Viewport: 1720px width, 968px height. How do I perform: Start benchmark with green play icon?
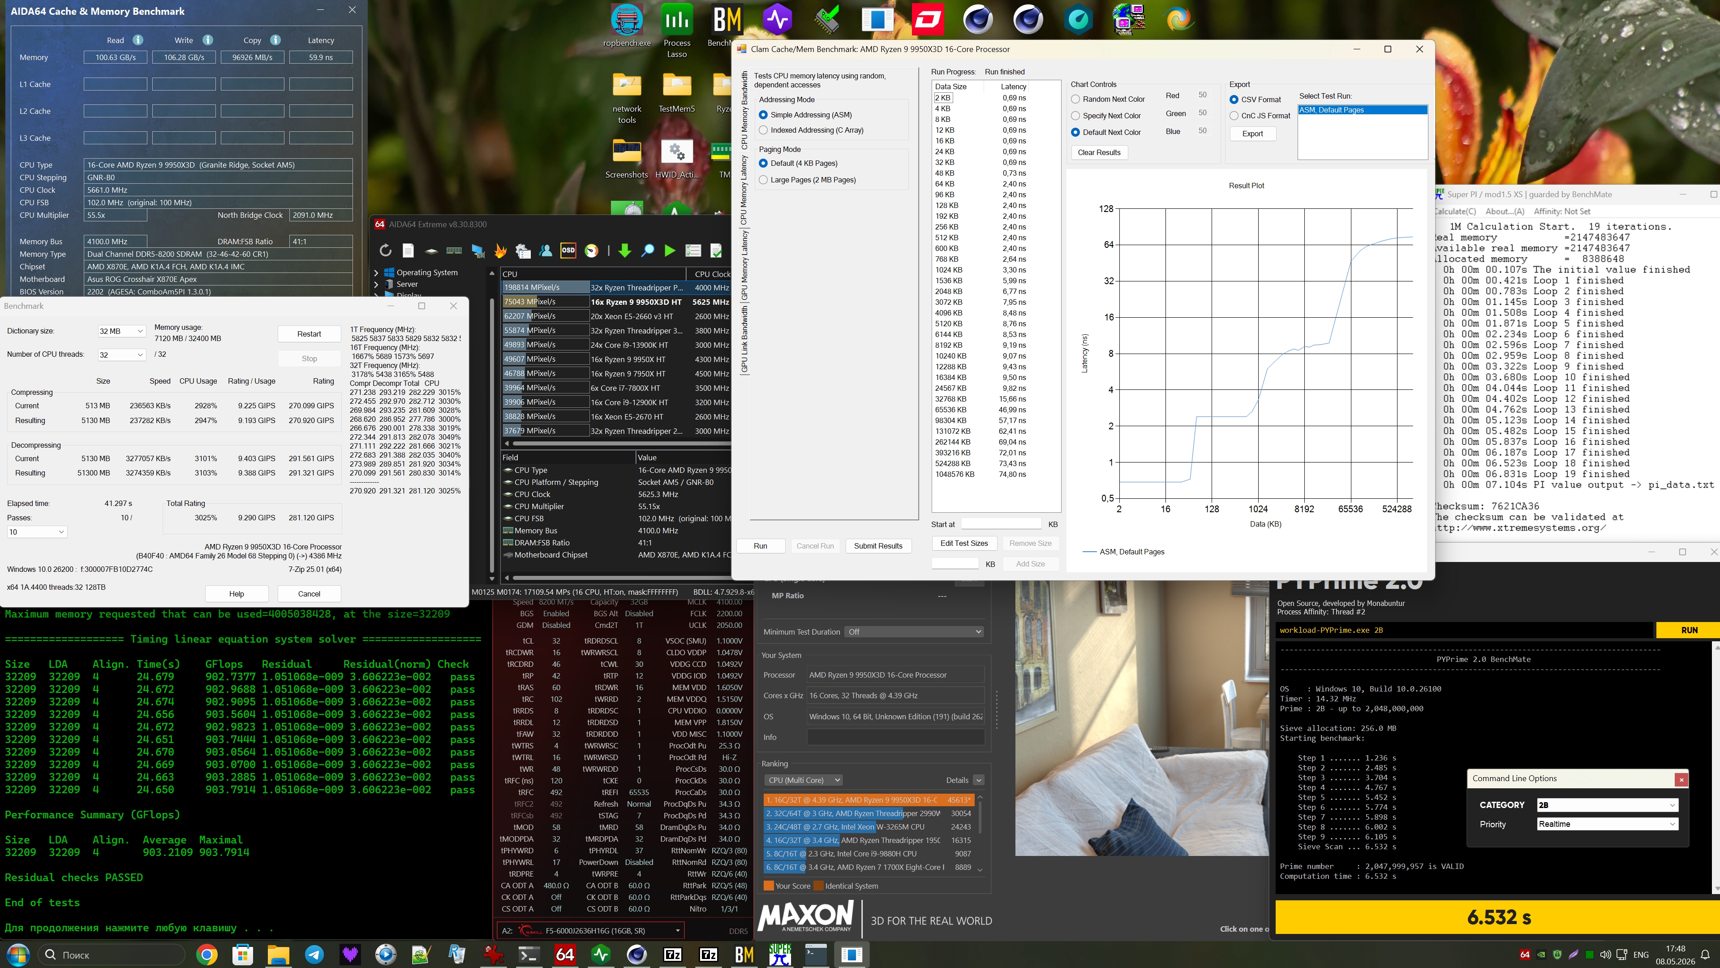[670, 251]
